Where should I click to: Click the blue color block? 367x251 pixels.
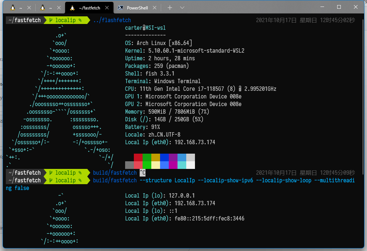[164, 157]
